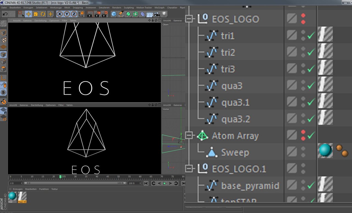
Task: Toggle the Y axis lock
Action: (67, 14)
